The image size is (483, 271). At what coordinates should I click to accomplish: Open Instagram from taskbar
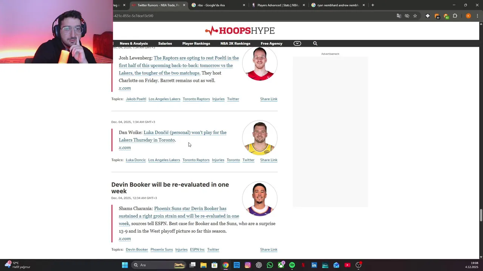point(248,265)
